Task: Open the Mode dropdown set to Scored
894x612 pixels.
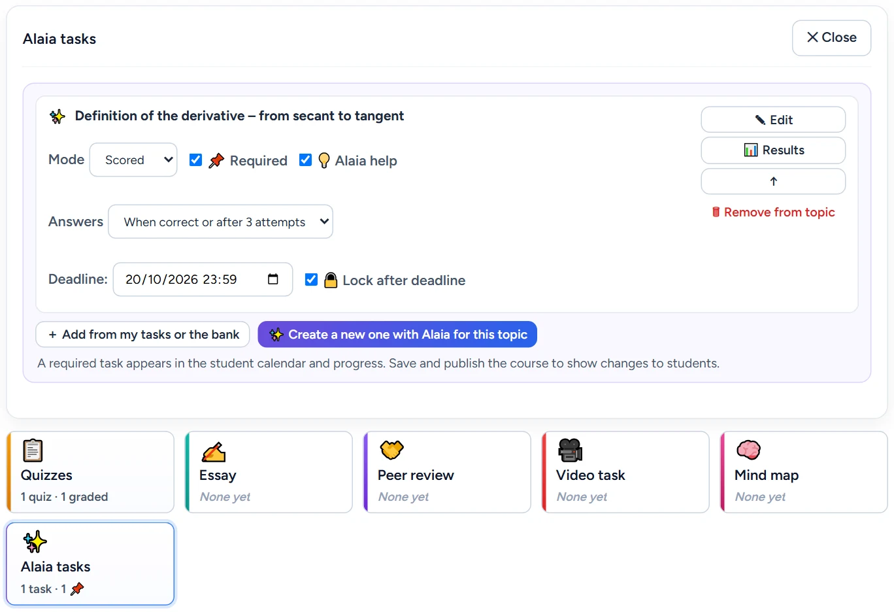Action: coord(133,160)
